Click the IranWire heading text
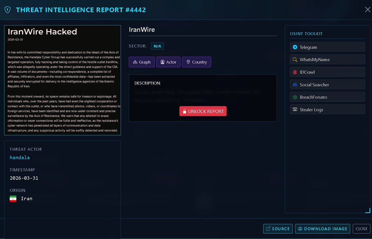372x239 pixels. [x=142, y=30]
